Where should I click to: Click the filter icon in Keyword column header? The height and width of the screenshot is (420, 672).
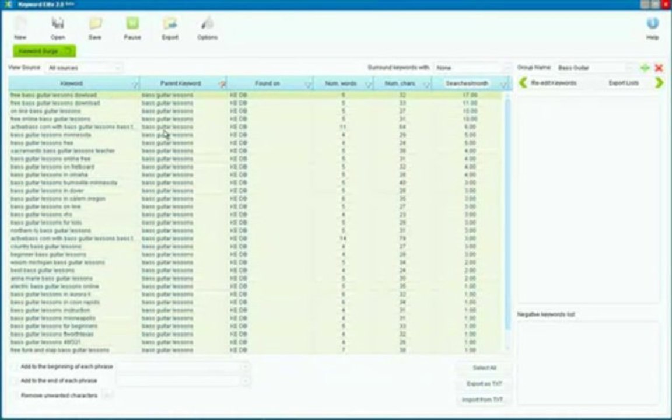pyautogui.click(x=135, y=84)
